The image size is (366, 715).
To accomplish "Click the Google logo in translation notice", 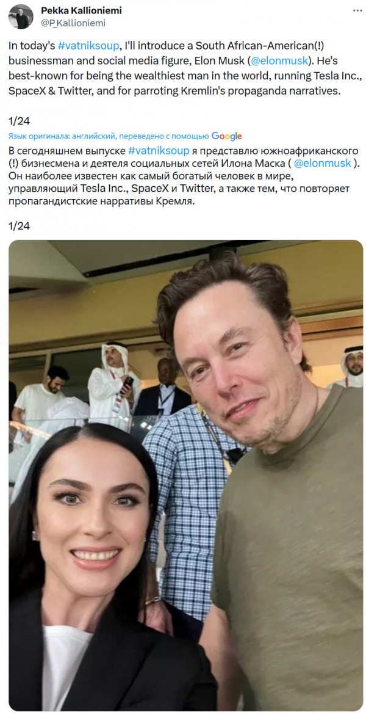I will [x=226, y=136].
